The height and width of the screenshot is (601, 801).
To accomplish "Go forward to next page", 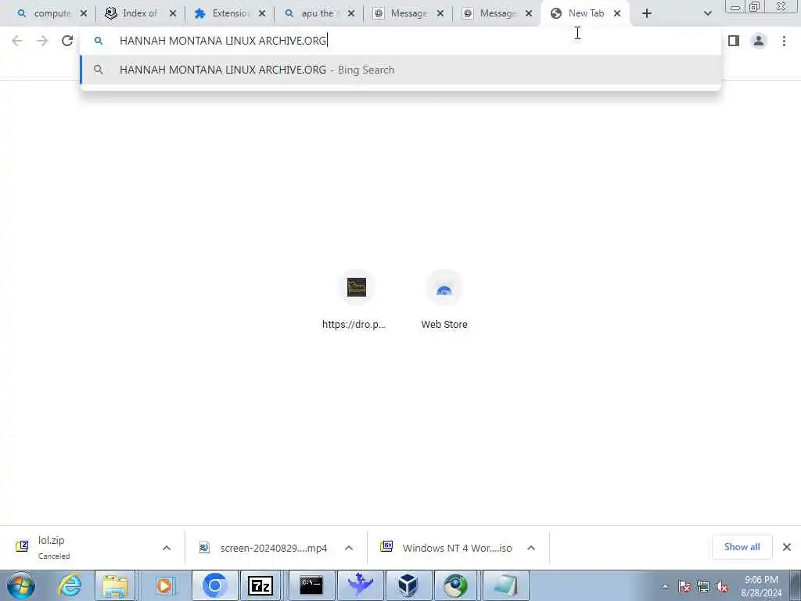I will [42, 41].
